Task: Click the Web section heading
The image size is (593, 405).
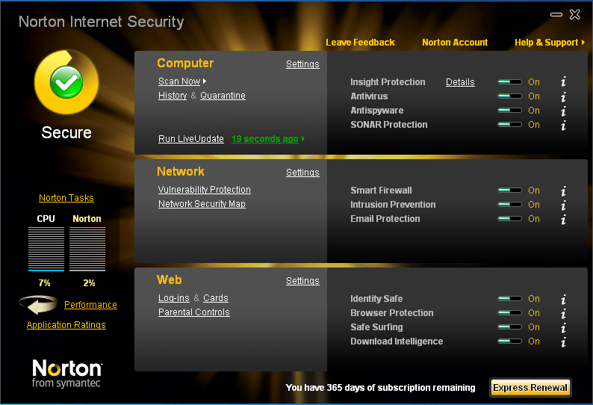Action: (170, 279)
